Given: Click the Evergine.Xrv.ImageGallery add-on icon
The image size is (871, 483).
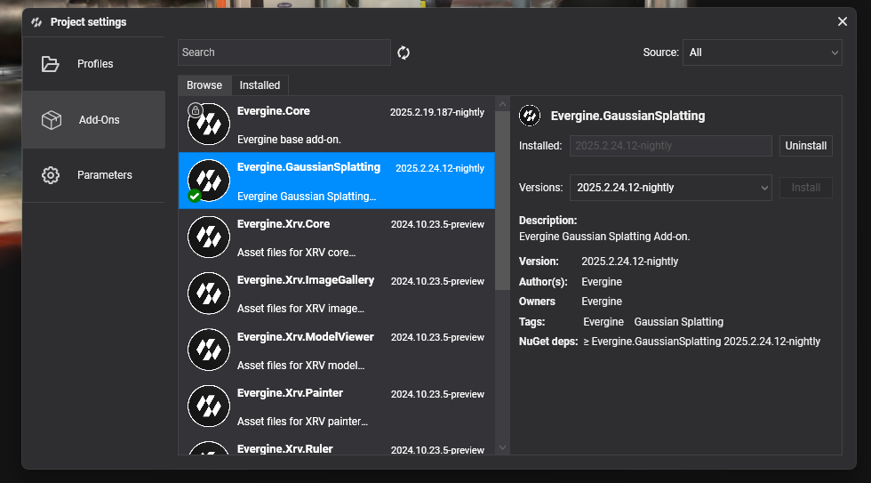Looking at the screenshot, I should [210, 294].
